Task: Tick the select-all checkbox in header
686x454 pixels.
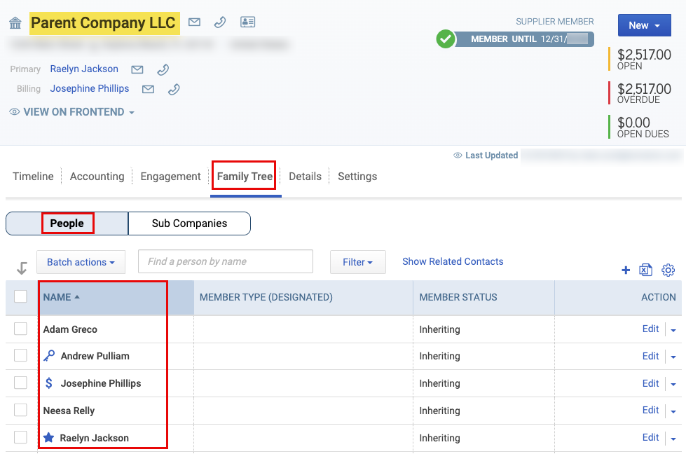Action: pos(20,296)
